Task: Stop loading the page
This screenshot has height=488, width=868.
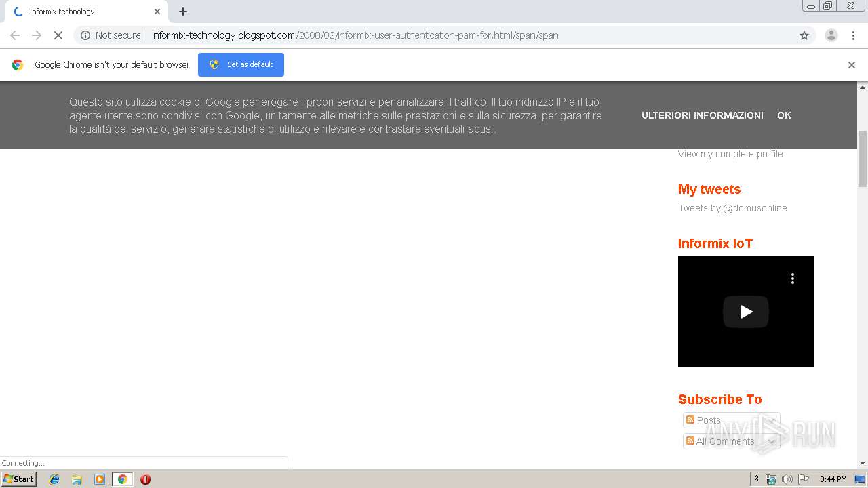Action: [58, 35]
